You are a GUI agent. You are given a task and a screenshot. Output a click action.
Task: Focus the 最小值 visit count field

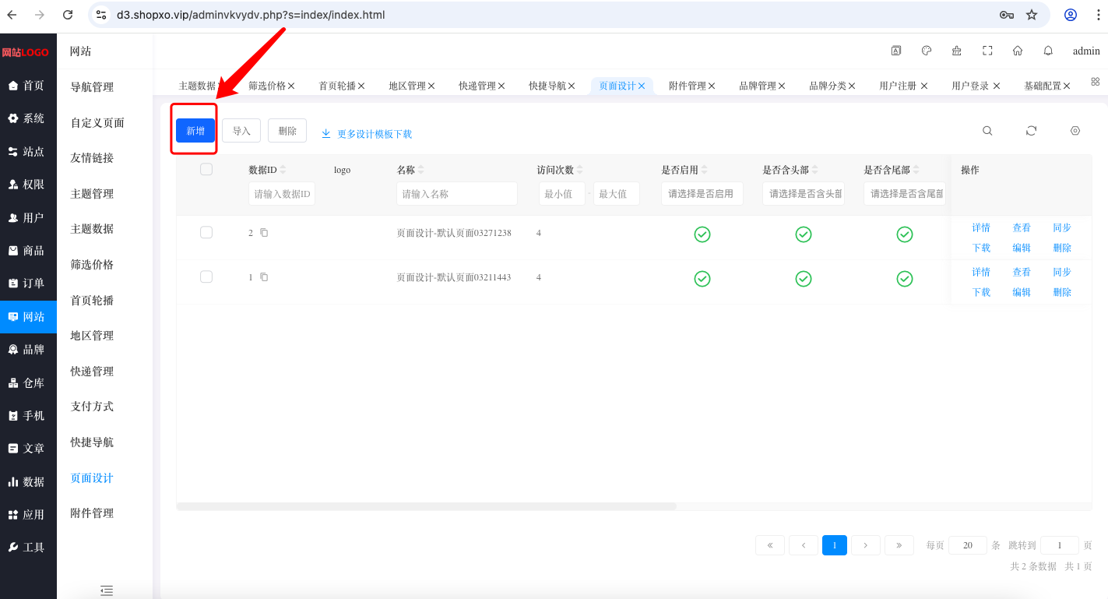[x=562, y=194]
